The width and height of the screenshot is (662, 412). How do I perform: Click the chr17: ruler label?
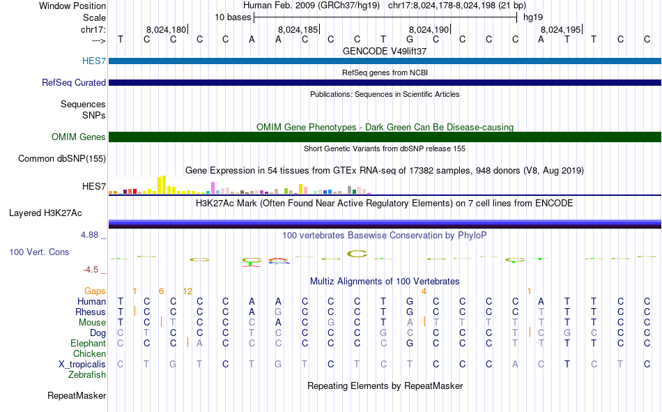click(x=93, y=29)
